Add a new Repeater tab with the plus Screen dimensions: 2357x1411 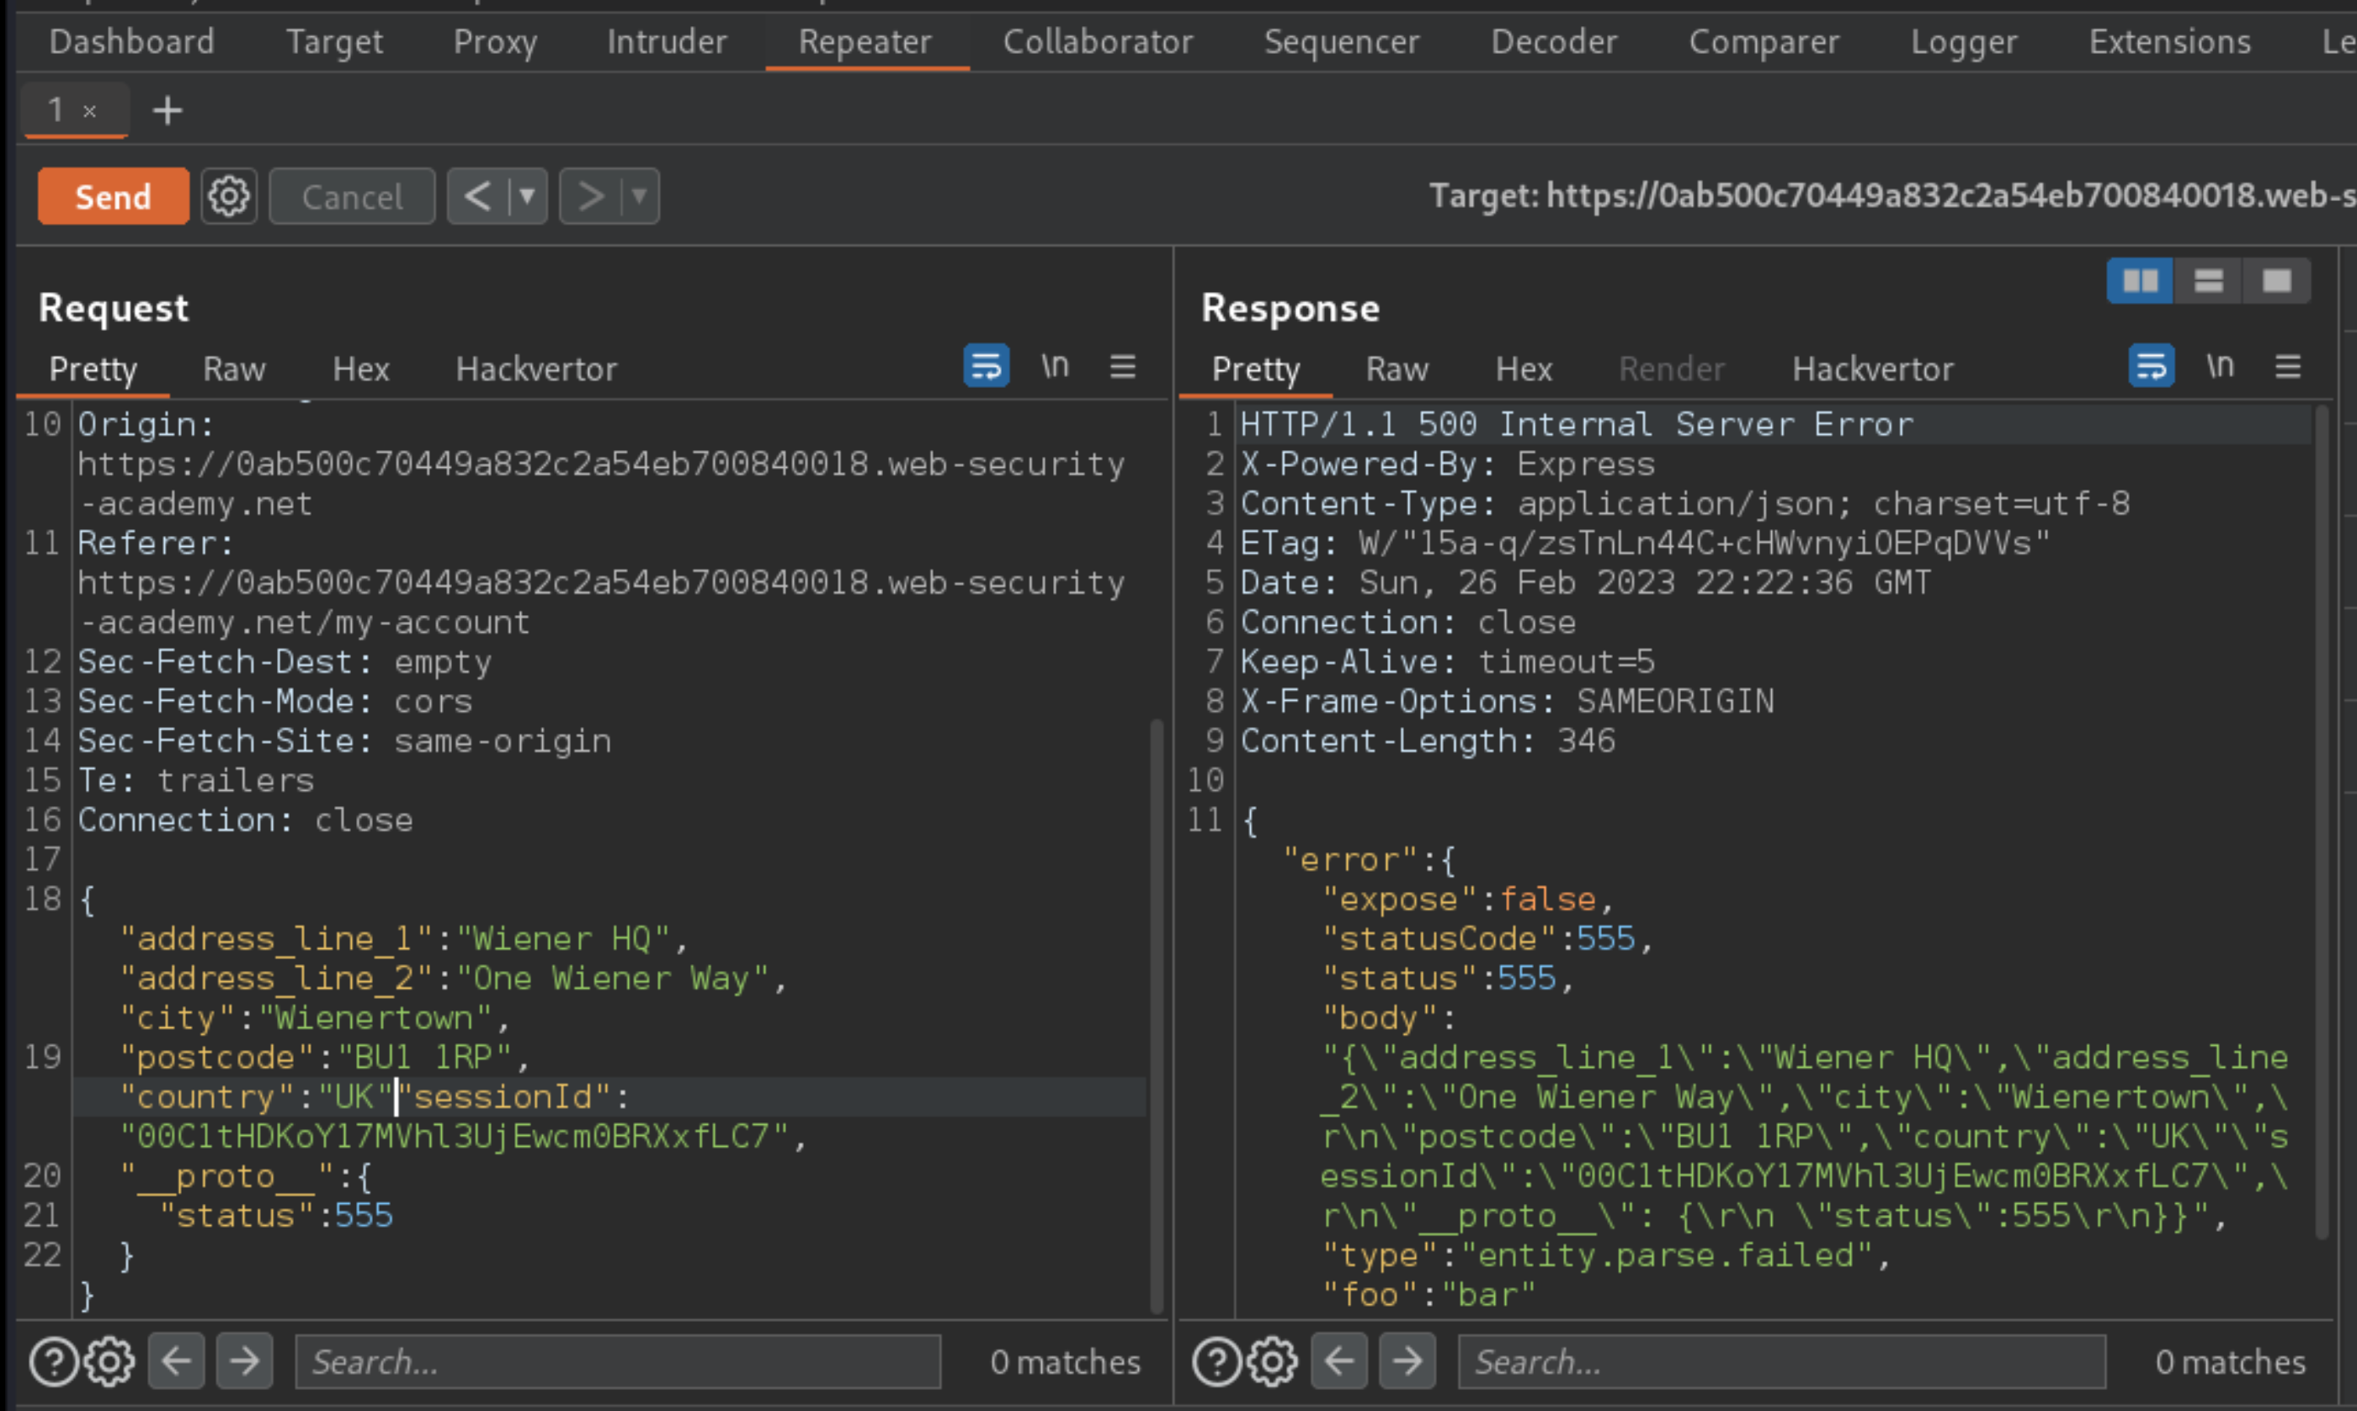pos(168,111)
